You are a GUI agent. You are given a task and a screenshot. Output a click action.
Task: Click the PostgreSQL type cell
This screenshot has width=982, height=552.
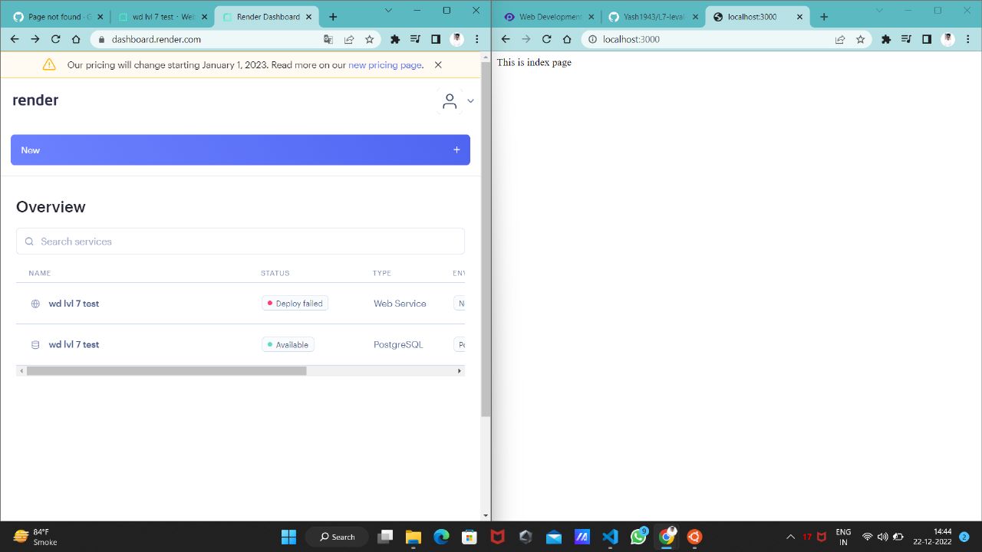(398, 345)
